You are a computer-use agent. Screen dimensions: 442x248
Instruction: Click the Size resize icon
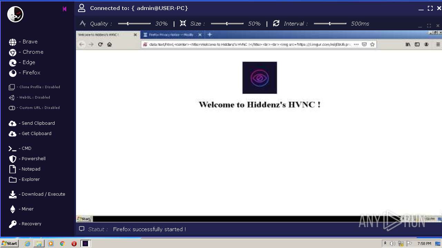(183, 23)
